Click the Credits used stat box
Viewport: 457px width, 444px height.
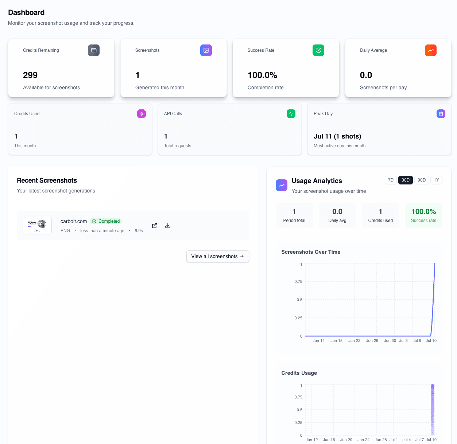(380, 215)
